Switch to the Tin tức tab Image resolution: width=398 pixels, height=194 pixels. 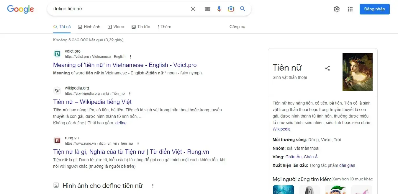click(x=141, y=27)
